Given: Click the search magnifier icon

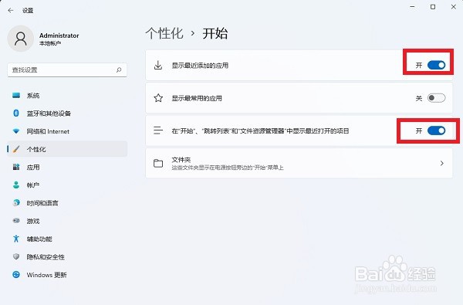Looking at the screenshot, I should point(119,70).
